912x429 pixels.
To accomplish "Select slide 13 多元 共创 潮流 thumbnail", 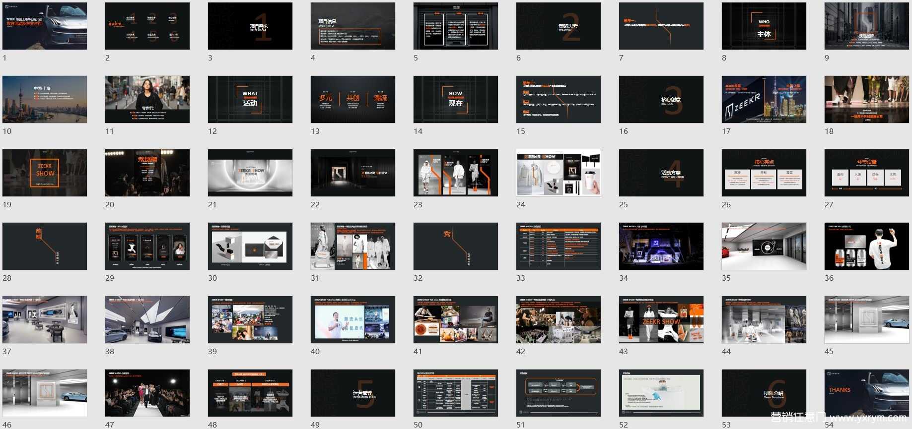I will (353, 99).
